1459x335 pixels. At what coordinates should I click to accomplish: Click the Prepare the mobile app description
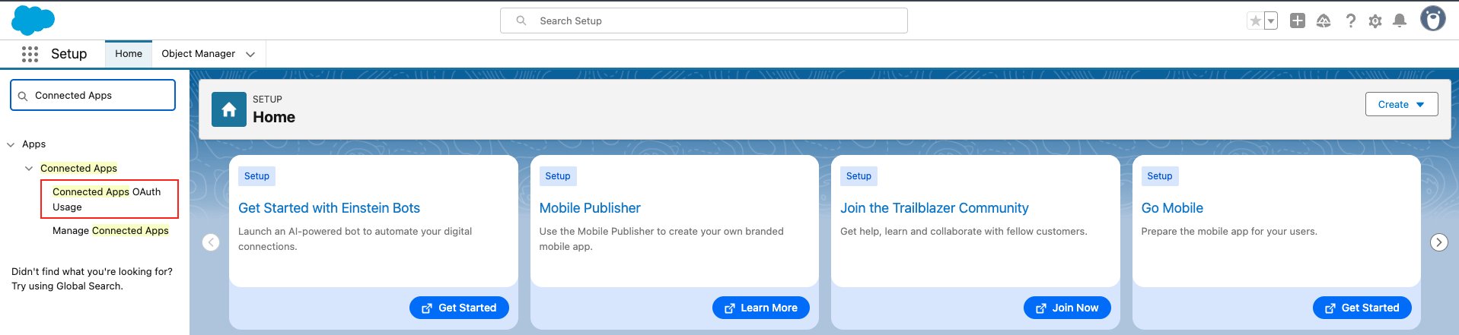1229,232
